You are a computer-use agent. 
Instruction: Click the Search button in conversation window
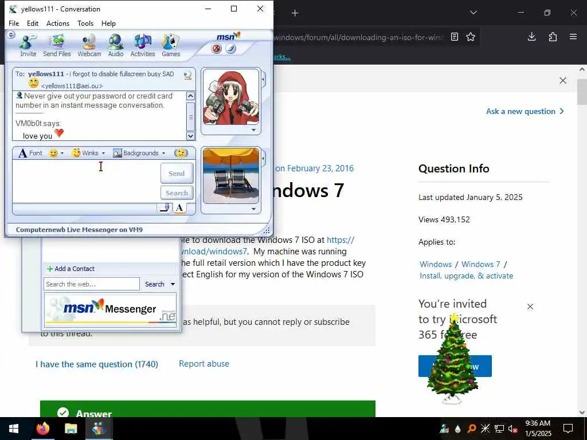[x=177, y=193]
